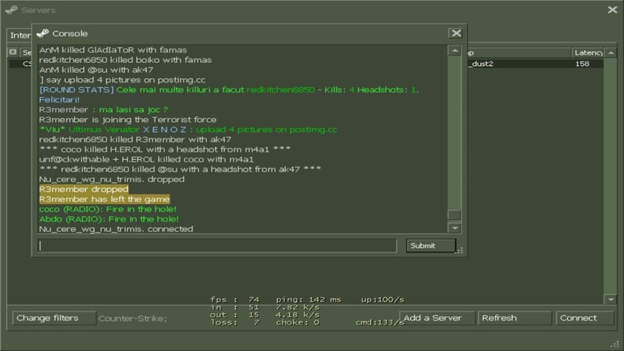
Task: Click the Steam logo in Console title bar
Action: click(x=42, y=34)
